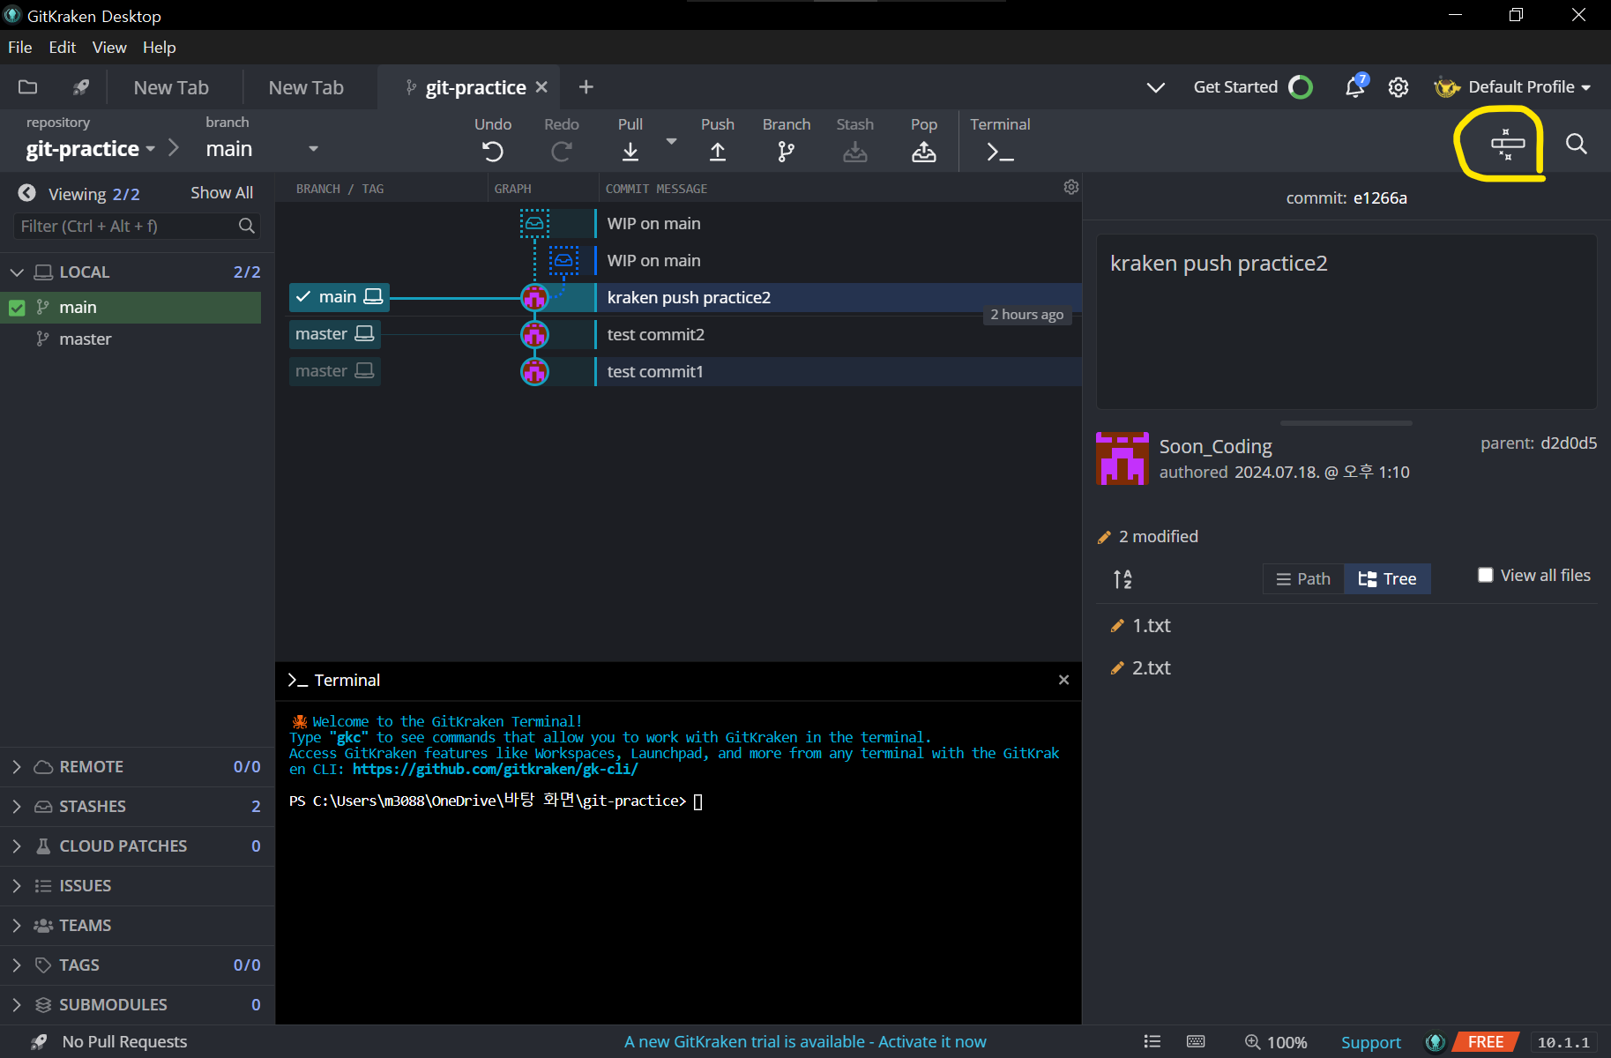Expand the CLOUD PATCHES section

[17, 846]
